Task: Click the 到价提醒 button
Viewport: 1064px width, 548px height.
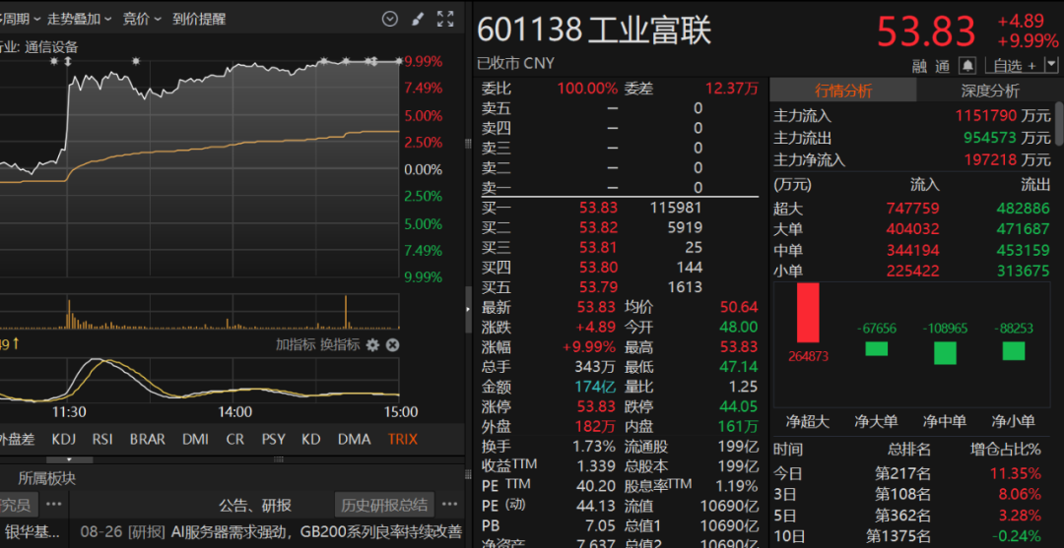Action: coord(199,19)
